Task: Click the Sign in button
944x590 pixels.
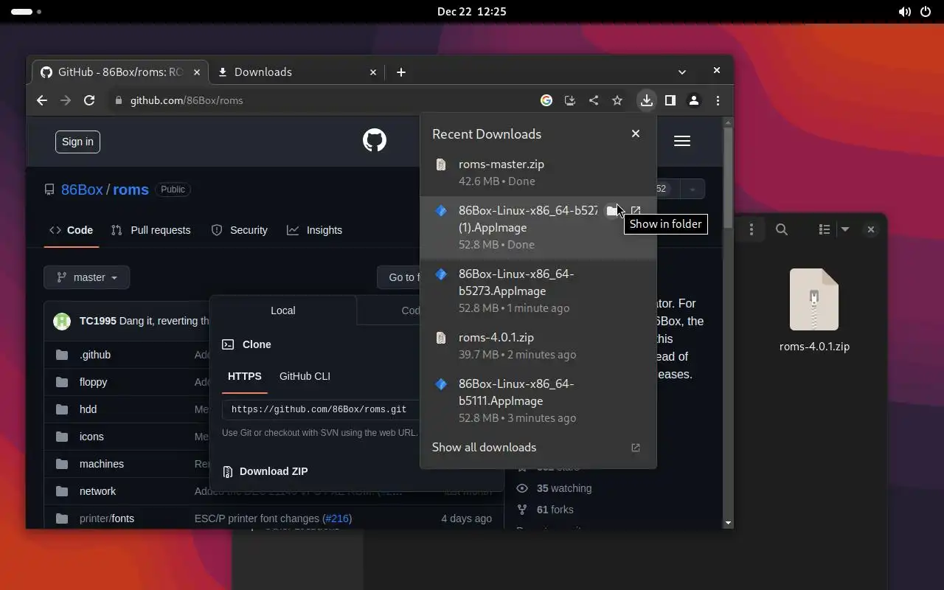Action: (x=77, y=142)
